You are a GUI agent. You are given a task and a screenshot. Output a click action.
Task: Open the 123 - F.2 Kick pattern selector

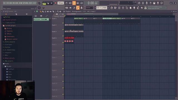click(x=102, y=8)
